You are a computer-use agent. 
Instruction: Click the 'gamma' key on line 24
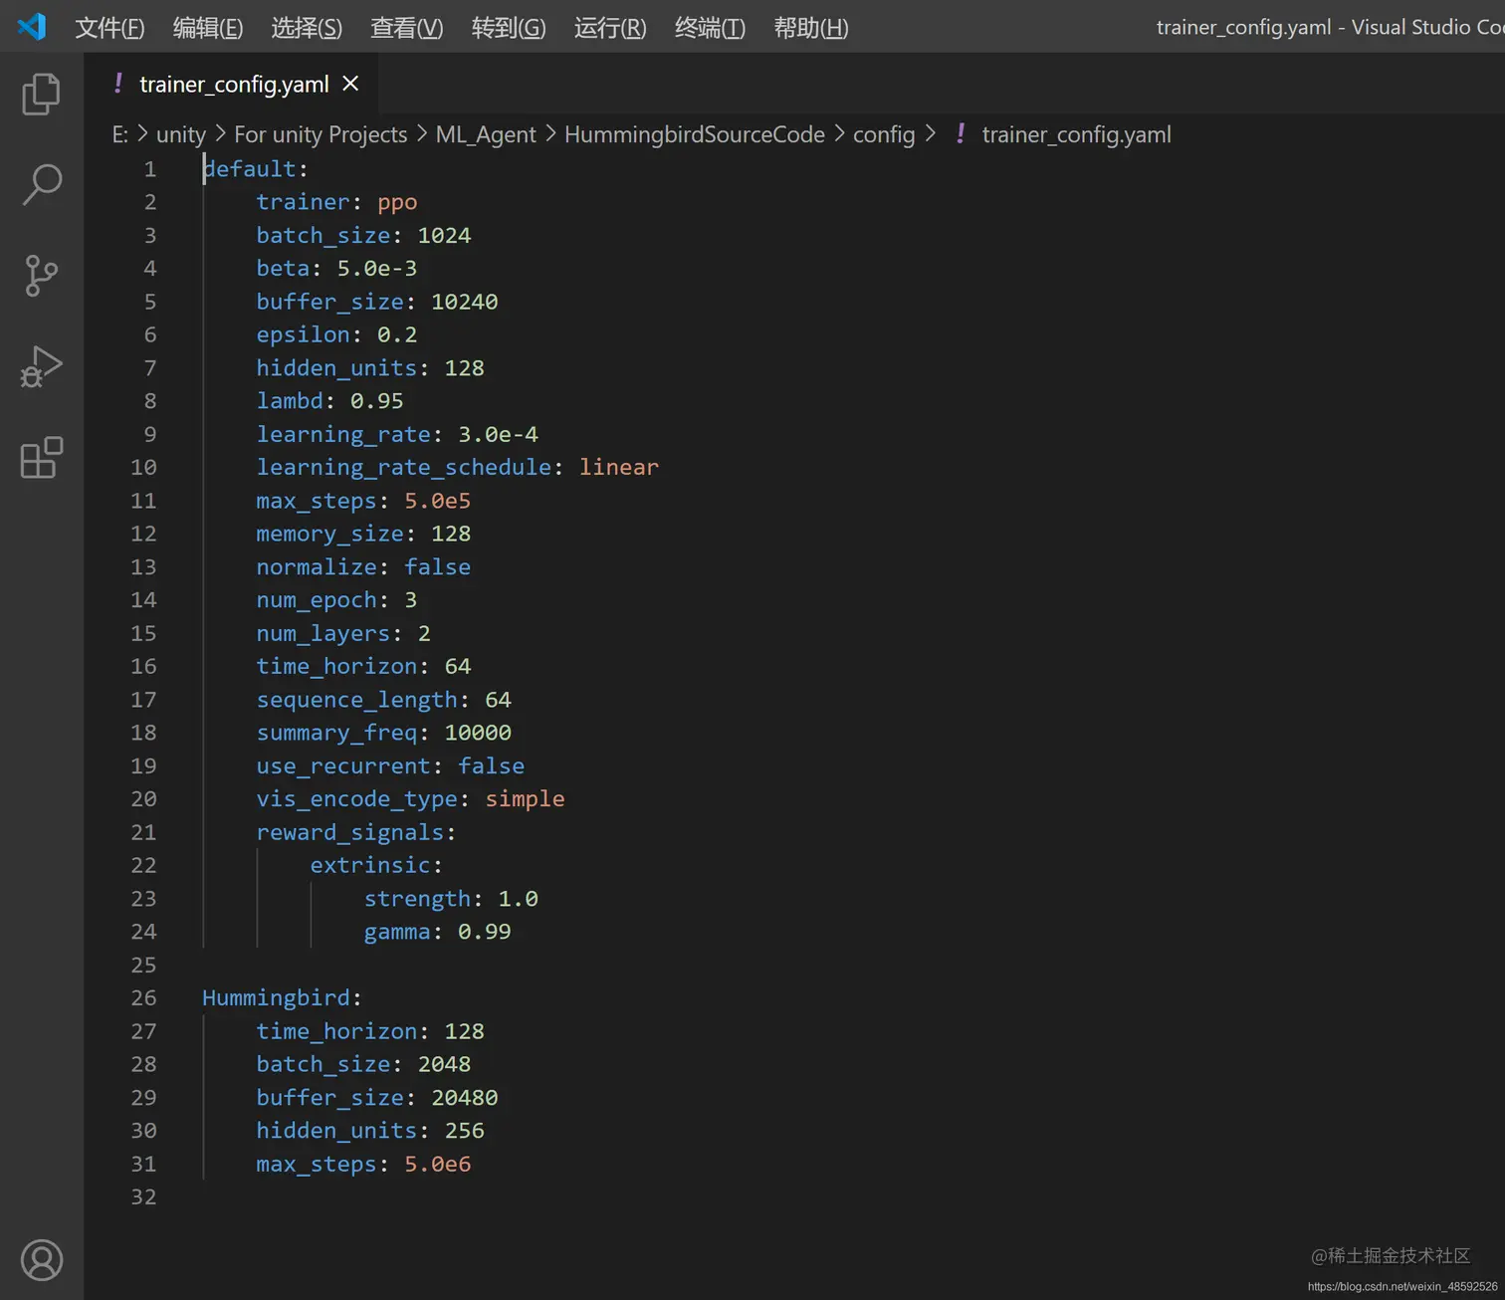397,932
